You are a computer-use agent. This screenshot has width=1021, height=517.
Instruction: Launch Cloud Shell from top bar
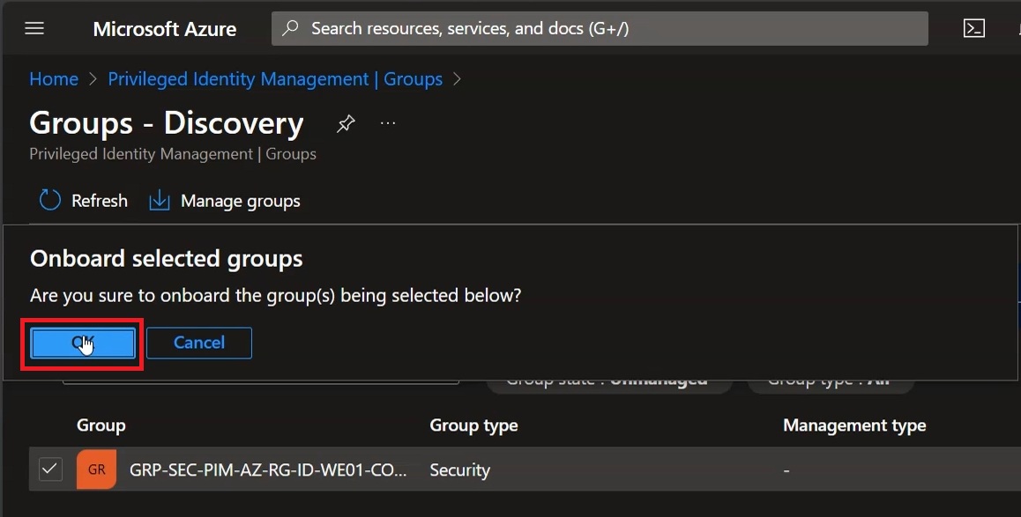(x=973, y=28)
